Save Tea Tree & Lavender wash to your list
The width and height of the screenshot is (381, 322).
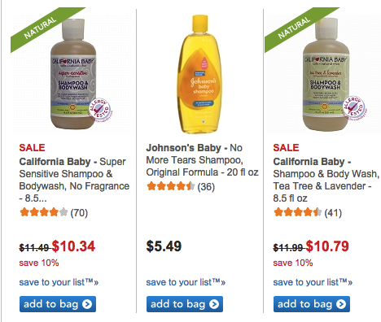(x=313, y=282)
